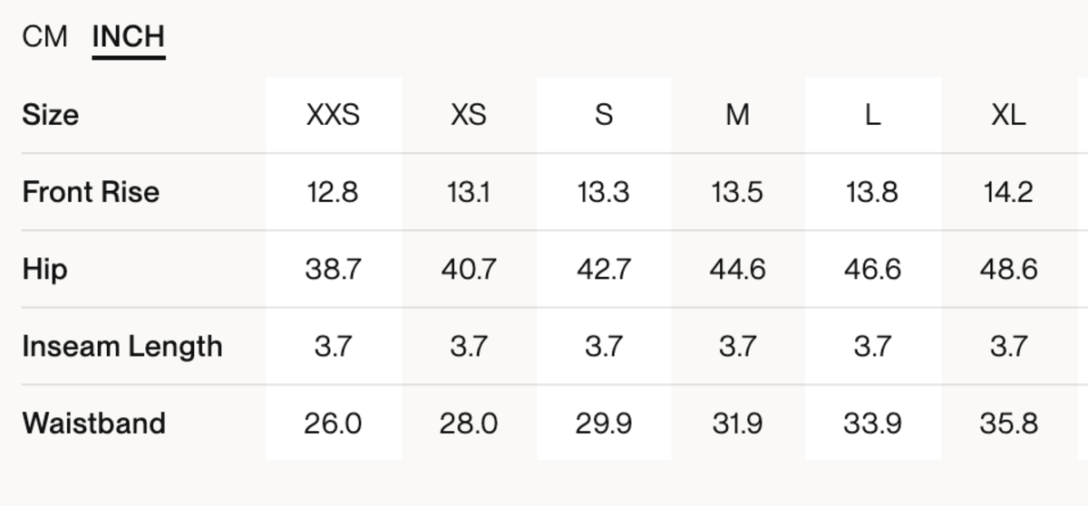Image resolution: width=1088 pixels, height=506 pixels.
Task: Click the XL Waistband value 35.8
Action: 1007,424
